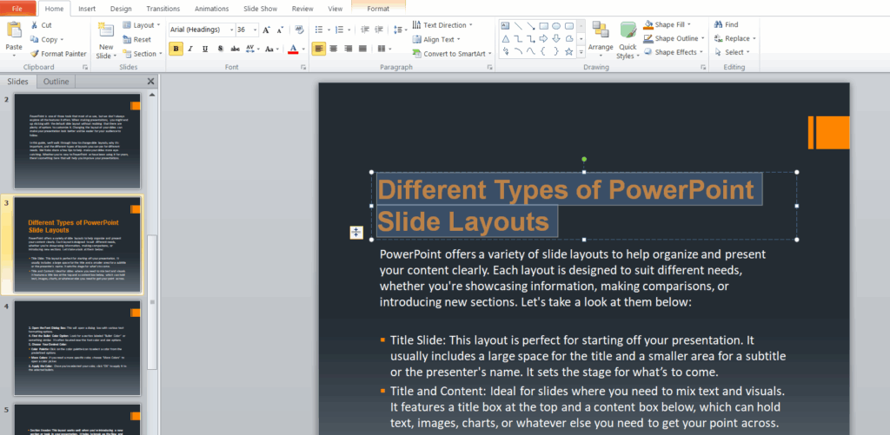Pick the 5-point star shape

pos(568,51)
